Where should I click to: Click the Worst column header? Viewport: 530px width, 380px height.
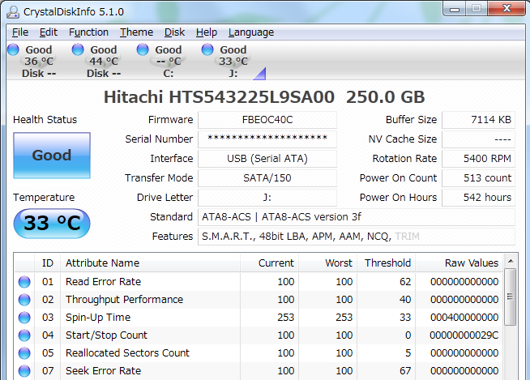point(328,263)
